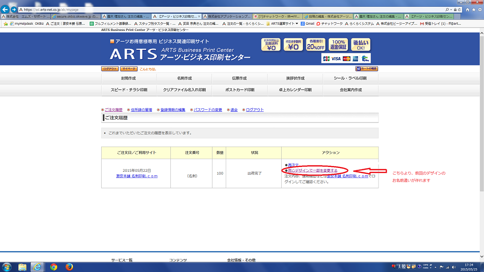Screen dimensions: 484x272
Task: Switch to the [7]チャットワーク tab
Action: (277, 16)
